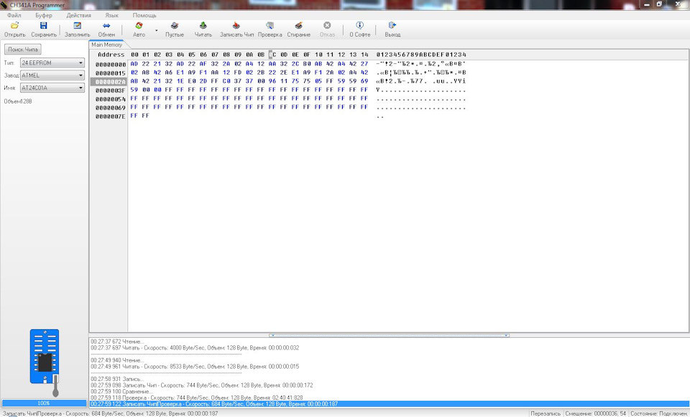Select highlighted address row 0000002A
This screenshot has width=690, height=417.
point(109,81)
